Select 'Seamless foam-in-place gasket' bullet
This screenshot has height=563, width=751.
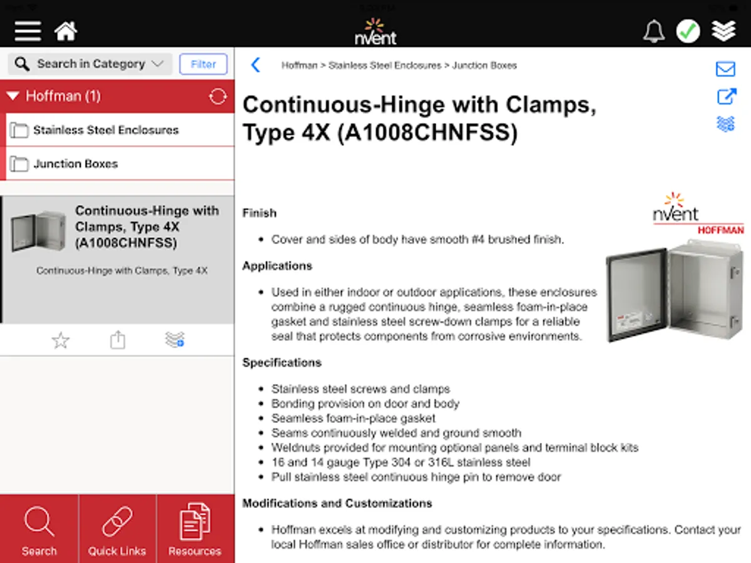353,418
